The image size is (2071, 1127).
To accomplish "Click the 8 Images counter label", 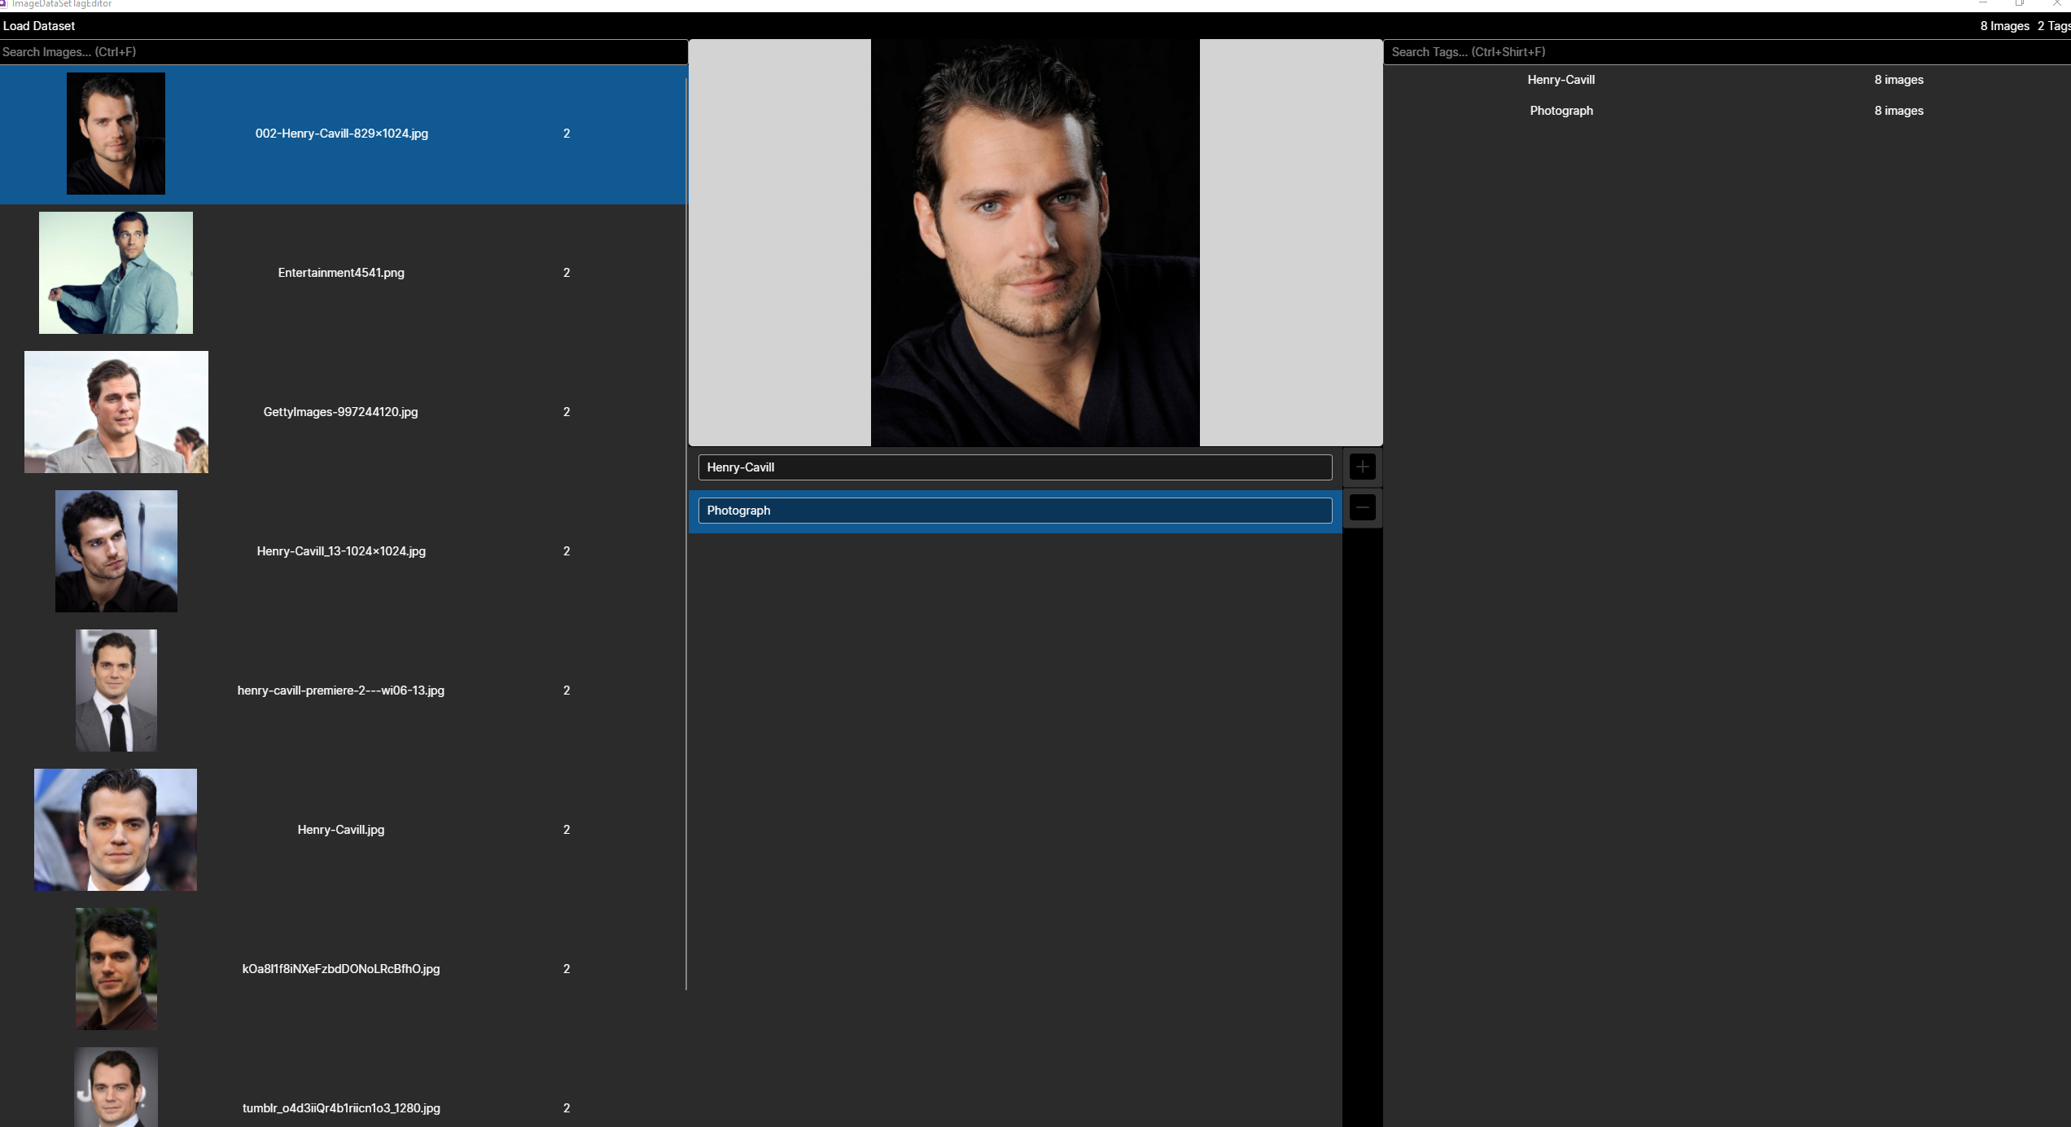I will (2003, 26).
